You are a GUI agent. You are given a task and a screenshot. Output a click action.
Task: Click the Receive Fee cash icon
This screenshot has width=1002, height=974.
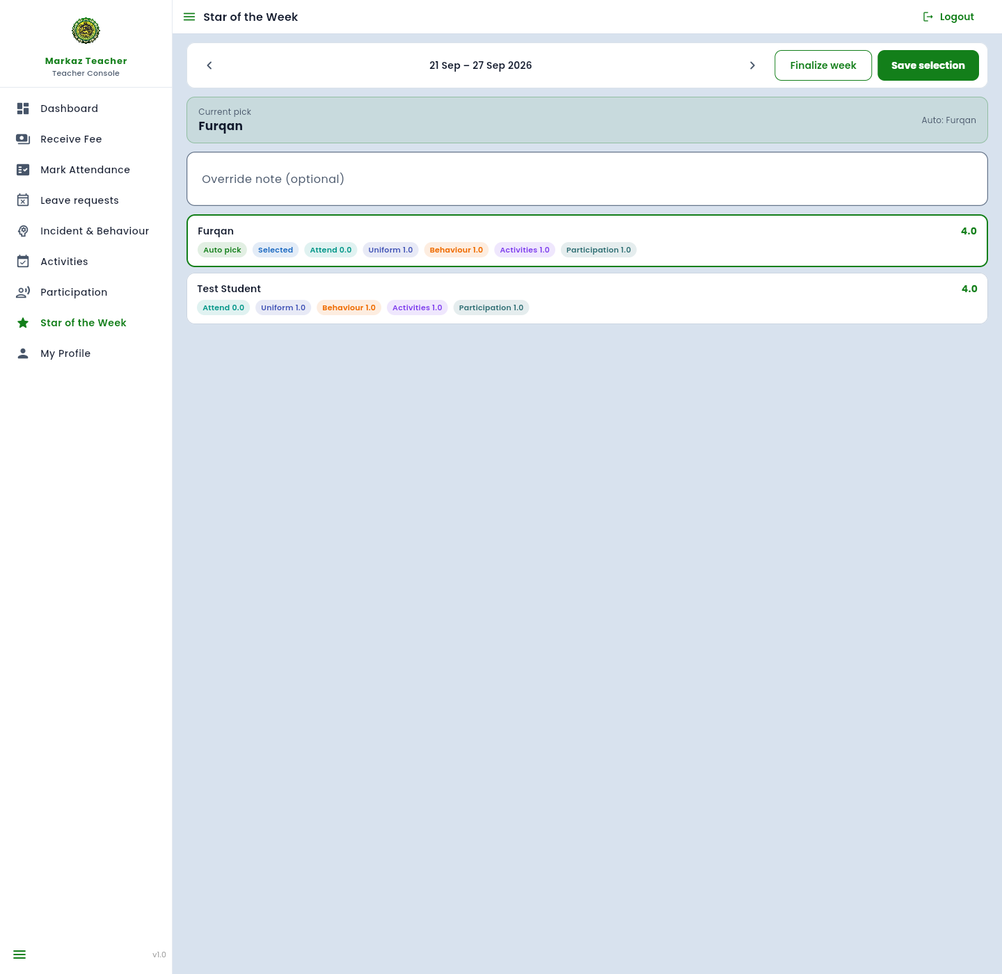23,139
